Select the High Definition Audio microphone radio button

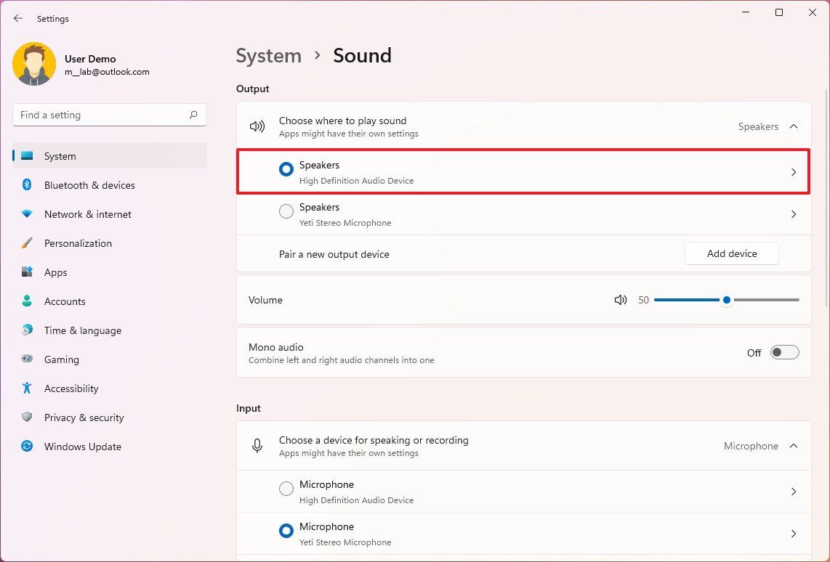[286, 489]
